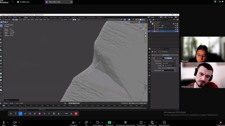Viewport: 225px width, 126px height.
Task: Expand share screen options arrow
Action: [114, 122]
